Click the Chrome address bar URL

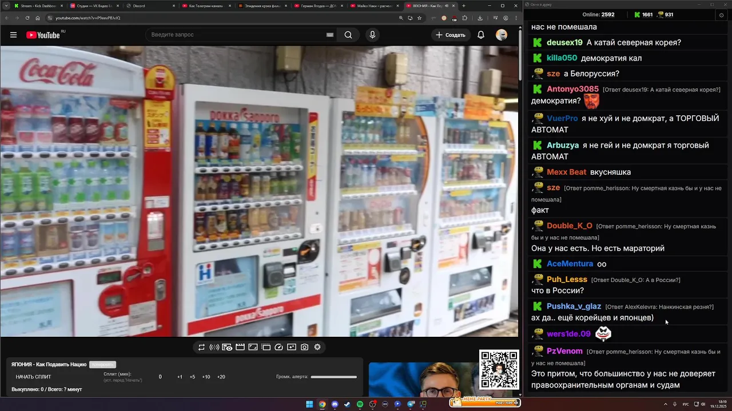click(87, 18)
